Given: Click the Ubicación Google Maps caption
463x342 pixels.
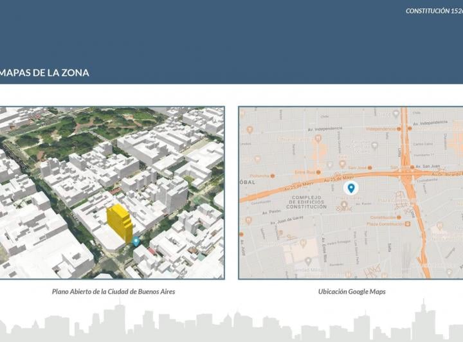Looking at the screenshot, I should click(x=352, y=292).
